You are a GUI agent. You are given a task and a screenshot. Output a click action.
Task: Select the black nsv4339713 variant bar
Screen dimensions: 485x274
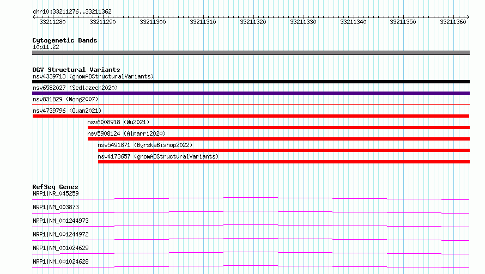pos(251,82)
